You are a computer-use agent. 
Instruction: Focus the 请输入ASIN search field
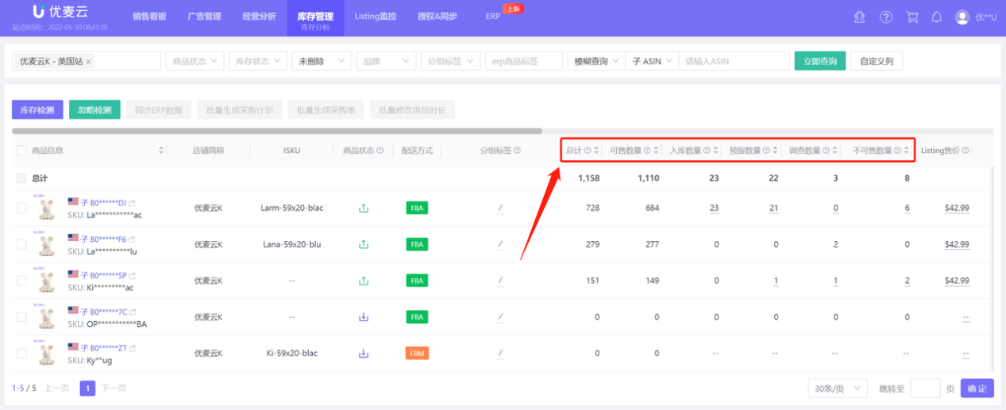click(733, 61)
